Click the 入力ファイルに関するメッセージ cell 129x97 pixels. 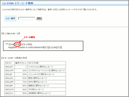[x=47, y=67]
